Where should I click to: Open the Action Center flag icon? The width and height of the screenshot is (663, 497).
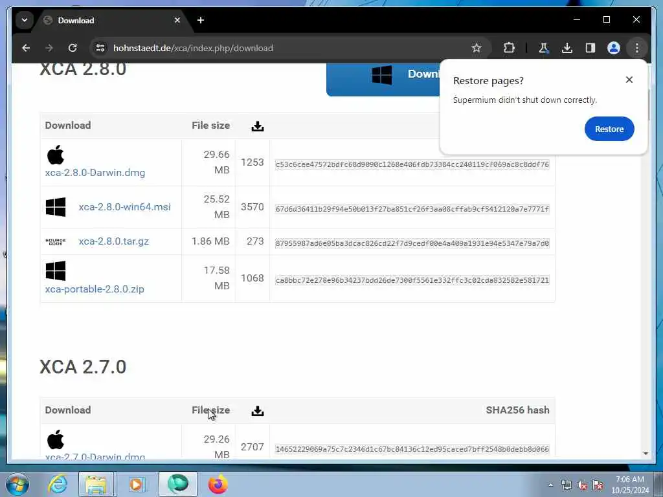[598, 485]
